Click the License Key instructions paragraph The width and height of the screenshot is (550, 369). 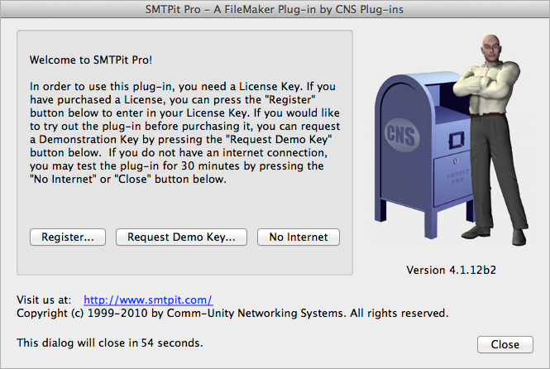click(x=185, y=132)
